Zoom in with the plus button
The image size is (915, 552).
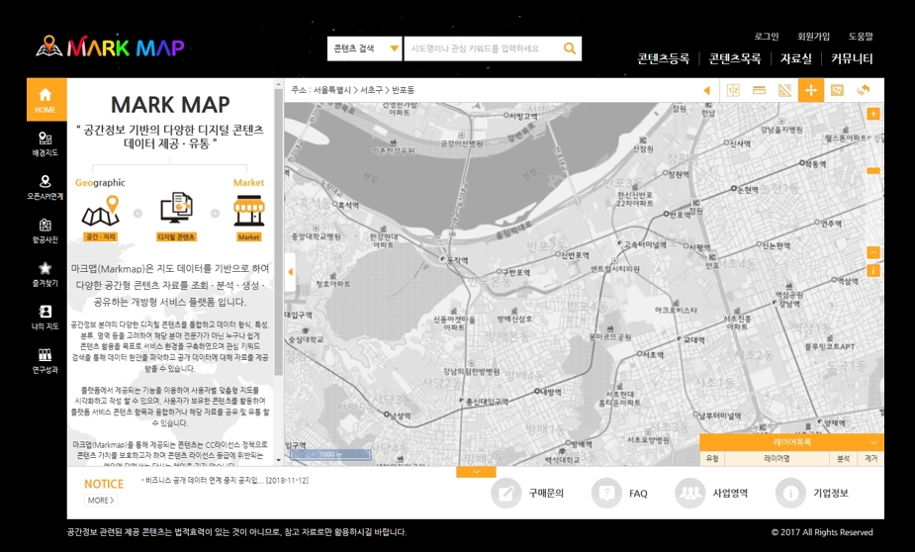coord(873,114)
